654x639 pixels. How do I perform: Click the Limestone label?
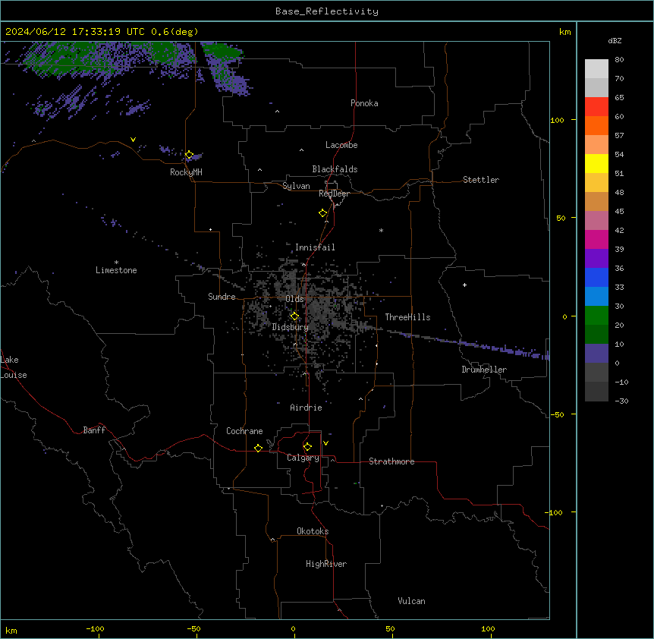(x=116, y=270)
